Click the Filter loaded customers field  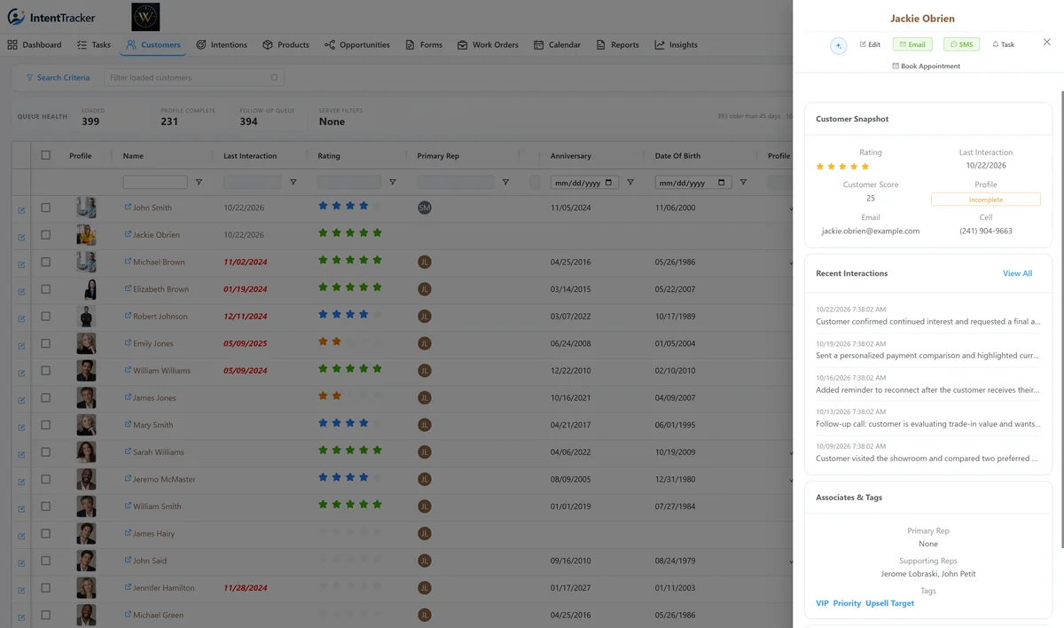194,77
